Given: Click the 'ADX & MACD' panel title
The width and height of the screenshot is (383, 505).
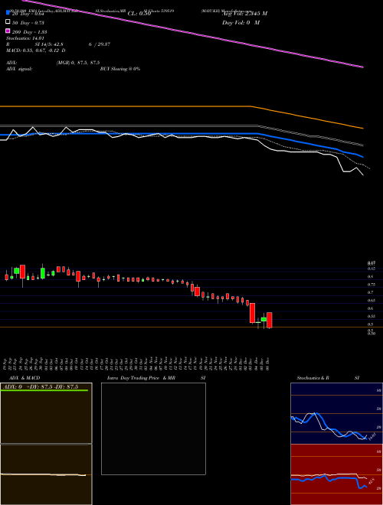Looking at the screenshot, I should [25, 378].
